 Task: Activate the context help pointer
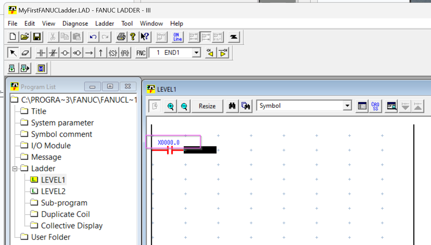click(x=144, y=37)
